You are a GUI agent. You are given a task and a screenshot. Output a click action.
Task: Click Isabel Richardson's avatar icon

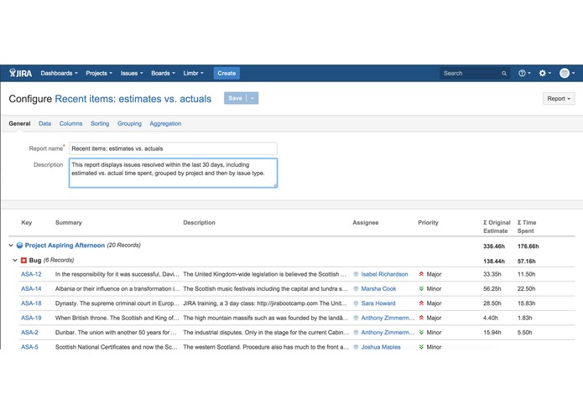pyautogui.click(x=356, y=274)
